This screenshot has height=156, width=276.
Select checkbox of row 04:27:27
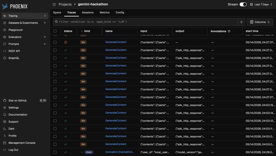pos(55,97)
